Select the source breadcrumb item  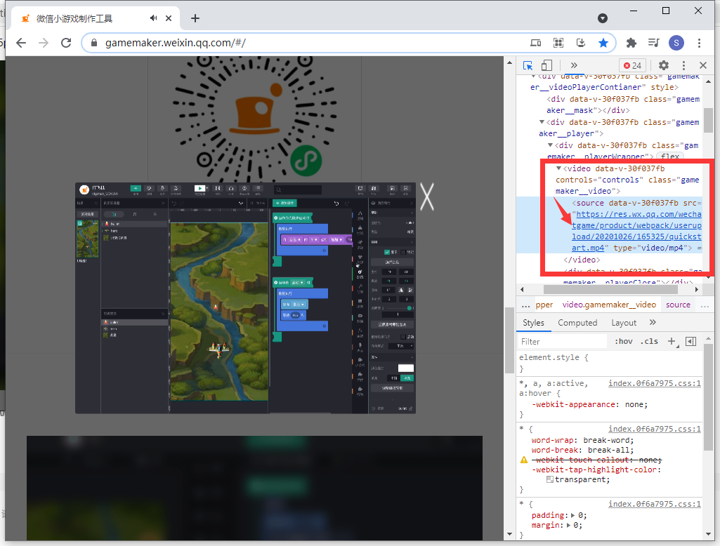(678, 305)
